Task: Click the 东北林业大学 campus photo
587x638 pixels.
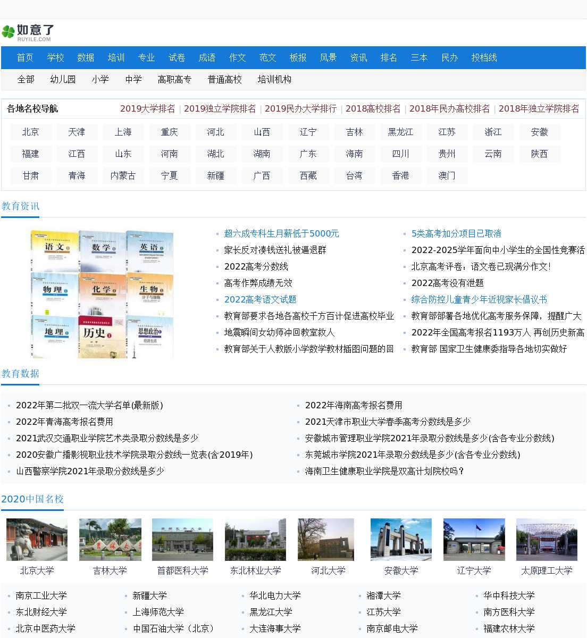Action: coord(255,540)
